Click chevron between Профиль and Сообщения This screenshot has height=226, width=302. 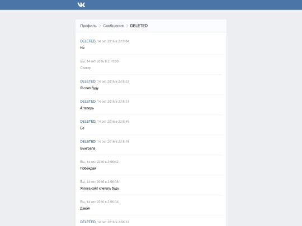(100, 26)
